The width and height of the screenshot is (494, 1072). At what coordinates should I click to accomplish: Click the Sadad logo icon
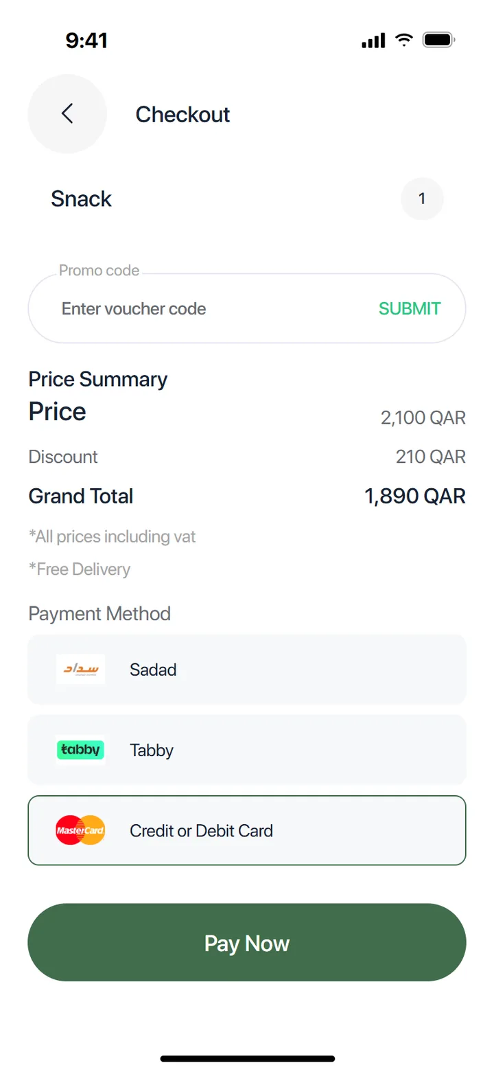(81, 669)
